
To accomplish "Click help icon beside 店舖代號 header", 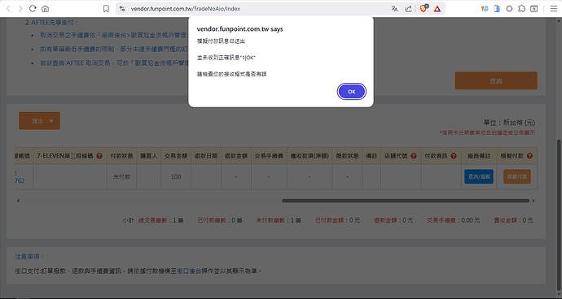I will [414, 156].
